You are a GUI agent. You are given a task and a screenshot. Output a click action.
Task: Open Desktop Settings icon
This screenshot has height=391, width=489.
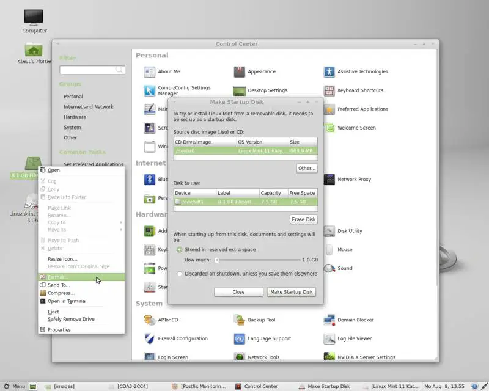(x=239, y=90)
